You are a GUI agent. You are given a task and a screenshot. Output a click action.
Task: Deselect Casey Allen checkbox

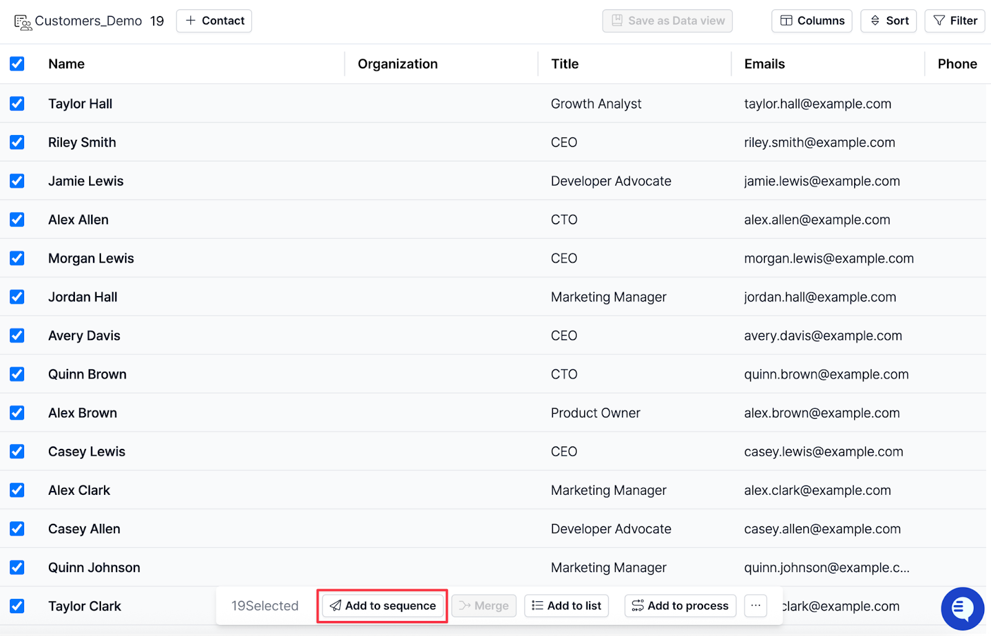click(x=17, y=529)
